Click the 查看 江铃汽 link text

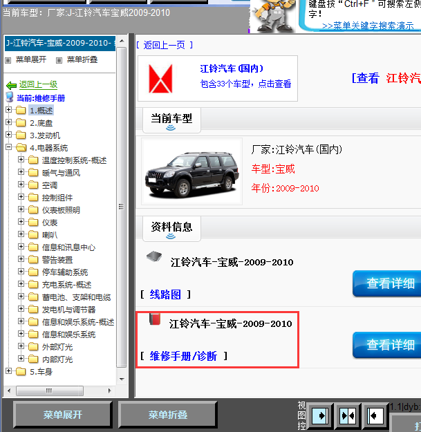386,78
